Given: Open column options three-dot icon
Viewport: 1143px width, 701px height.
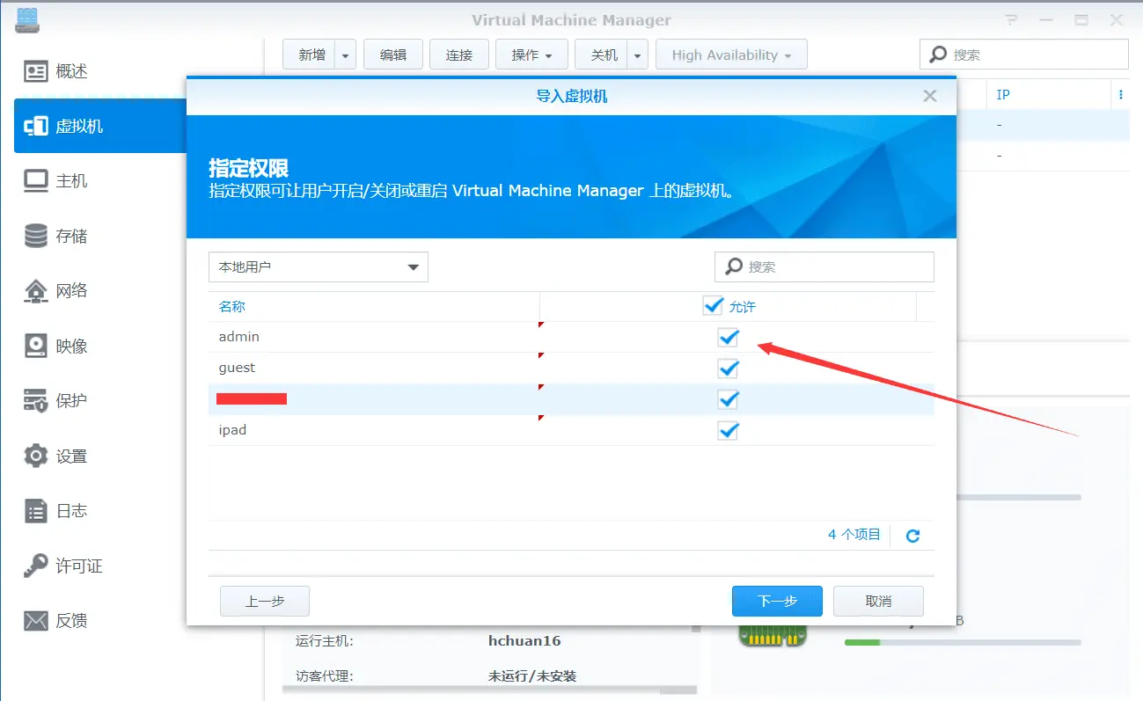Looking at the screenshot, I should [1120, 94].
